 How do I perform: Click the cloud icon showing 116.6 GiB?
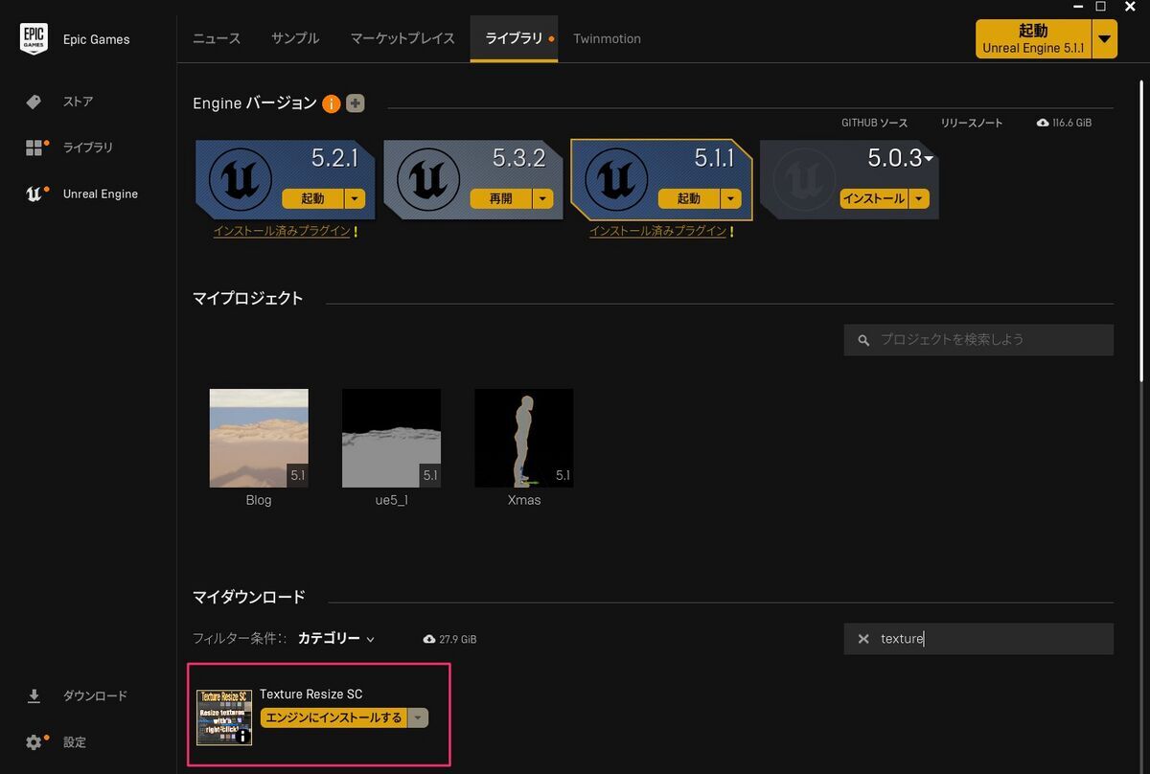(1044, 123)
